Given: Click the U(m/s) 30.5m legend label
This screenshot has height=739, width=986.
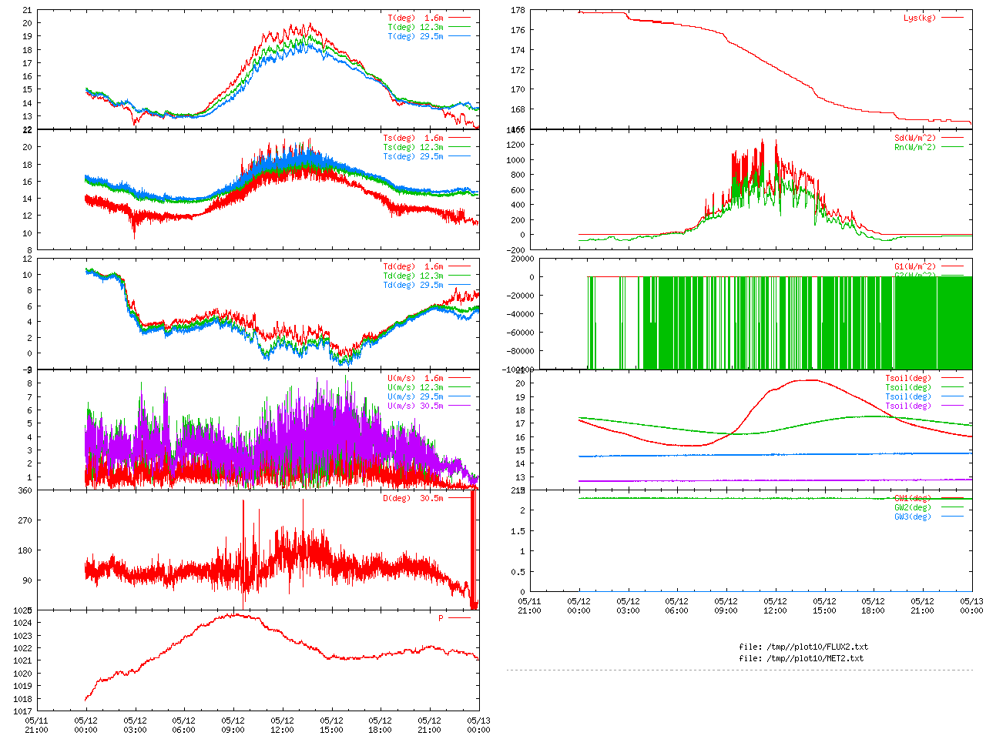Looking at the screenshot, I should (x=416, y=406).
